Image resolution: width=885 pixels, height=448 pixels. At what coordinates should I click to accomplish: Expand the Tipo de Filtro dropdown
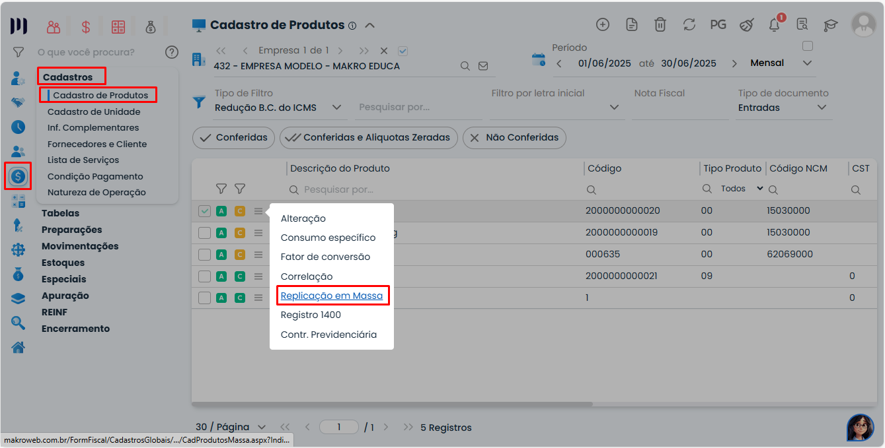pos(336,108)
